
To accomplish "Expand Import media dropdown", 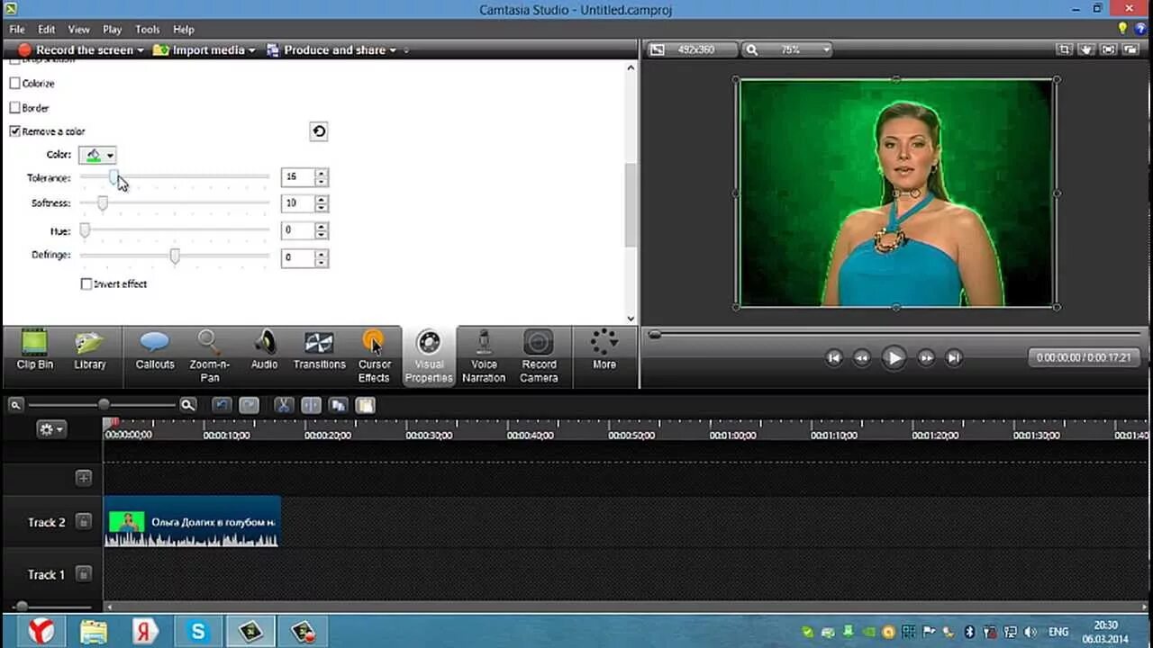I will click(x=251, y=50).
